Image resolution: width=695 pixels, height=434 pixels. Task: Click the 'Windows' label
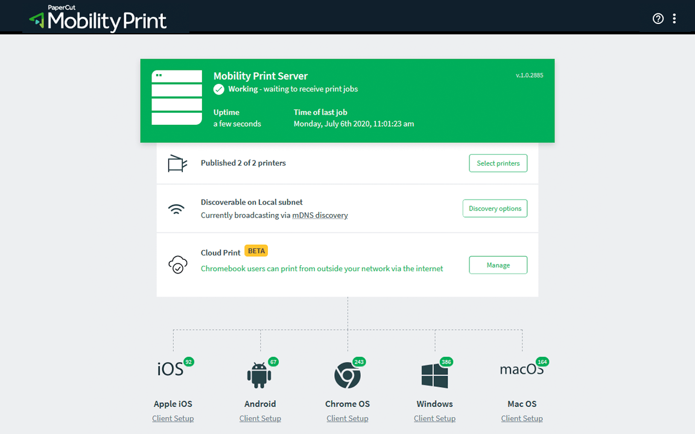[x=435, y=404]
